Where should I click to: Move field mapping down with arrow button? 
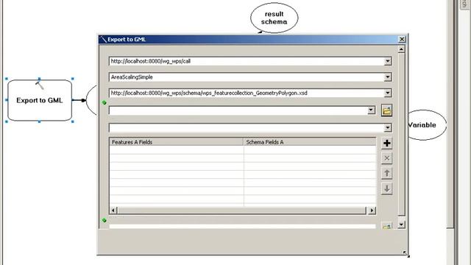pyautogui.click(x=386, y=188)
